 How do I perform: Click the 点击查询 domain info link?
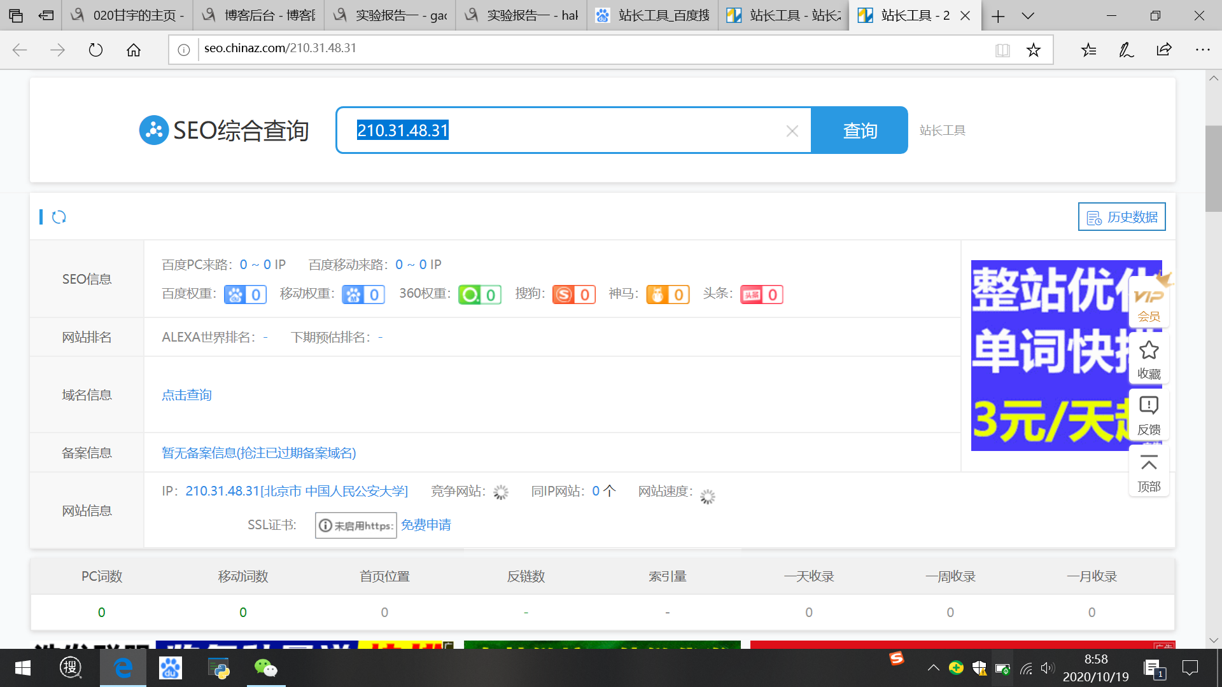tap(186, 395)
